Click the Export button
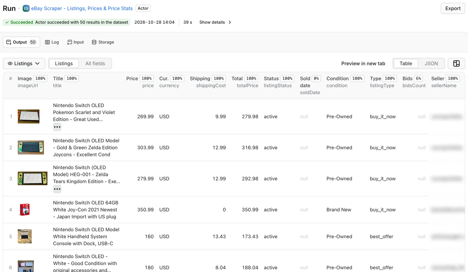The height and width of the screenshot is (272, 468). pos(453,8)
